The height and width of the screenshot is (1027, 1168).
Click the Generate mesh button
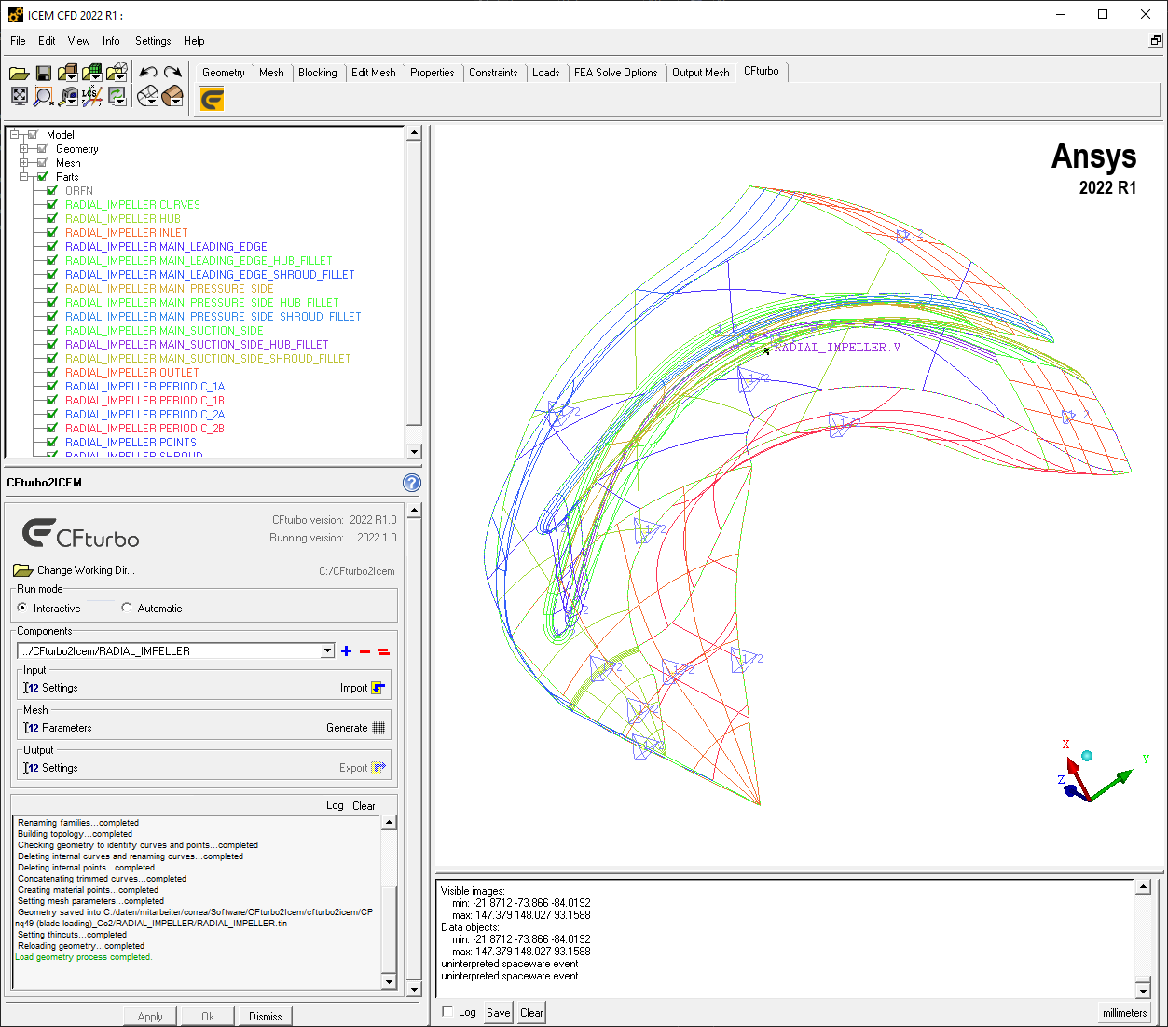tap(355, 728)
